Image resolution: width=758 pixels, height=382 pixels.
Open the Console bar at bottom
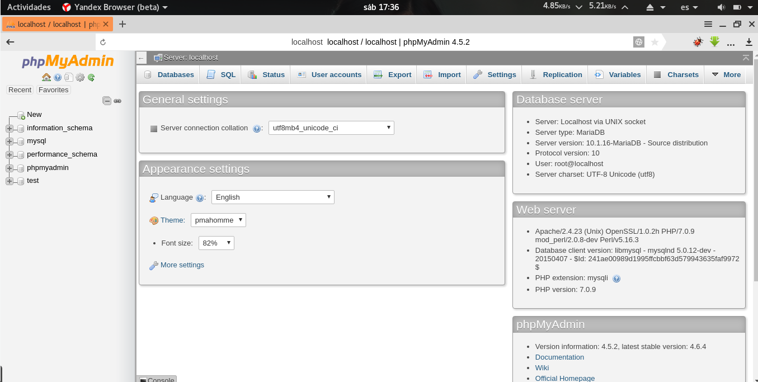coord(157,379)
